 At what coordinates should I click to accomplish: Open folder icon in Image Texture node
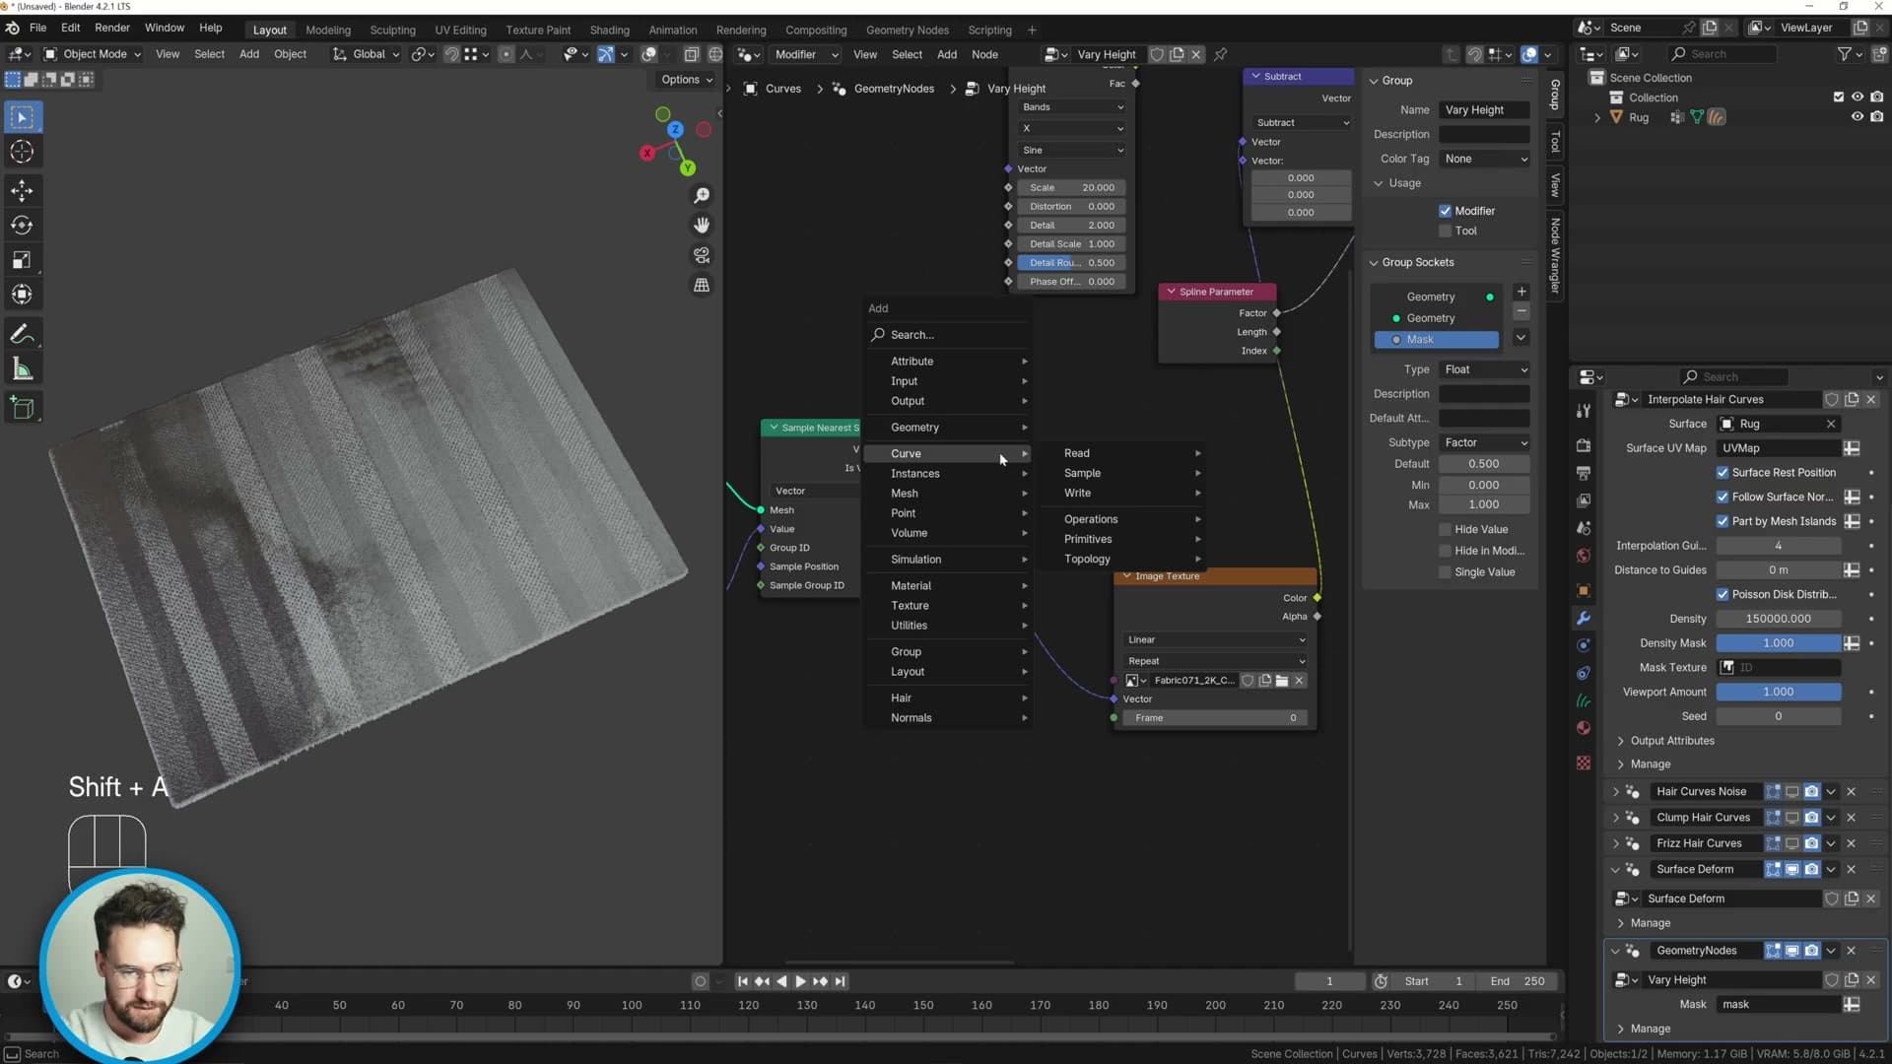pos(1282,681)
